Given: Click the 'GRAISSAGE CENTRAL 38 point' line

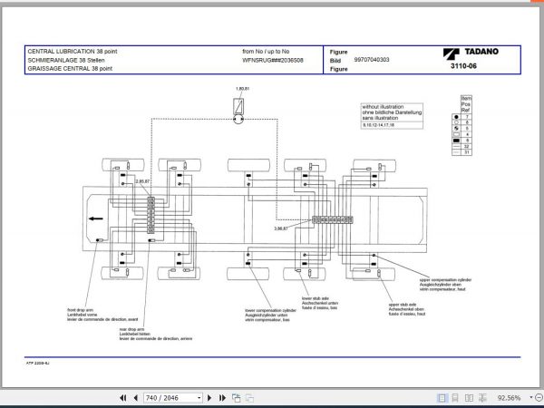Looking at the screenshot, I should (x=70, y=69).
